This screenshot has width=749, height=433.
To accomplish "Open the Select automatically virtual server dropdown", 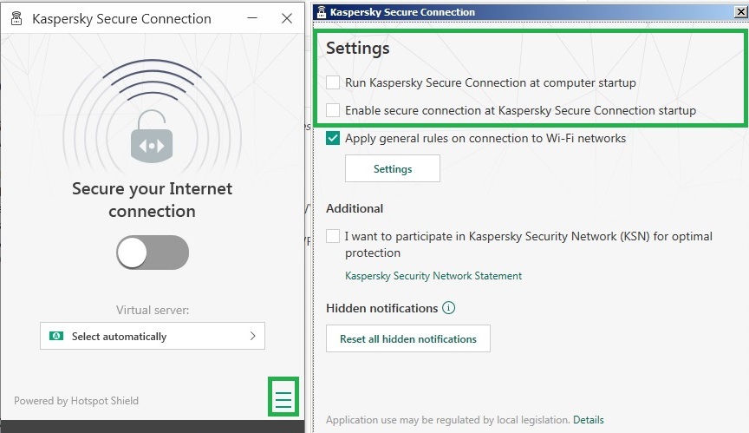I will [153, 336].
